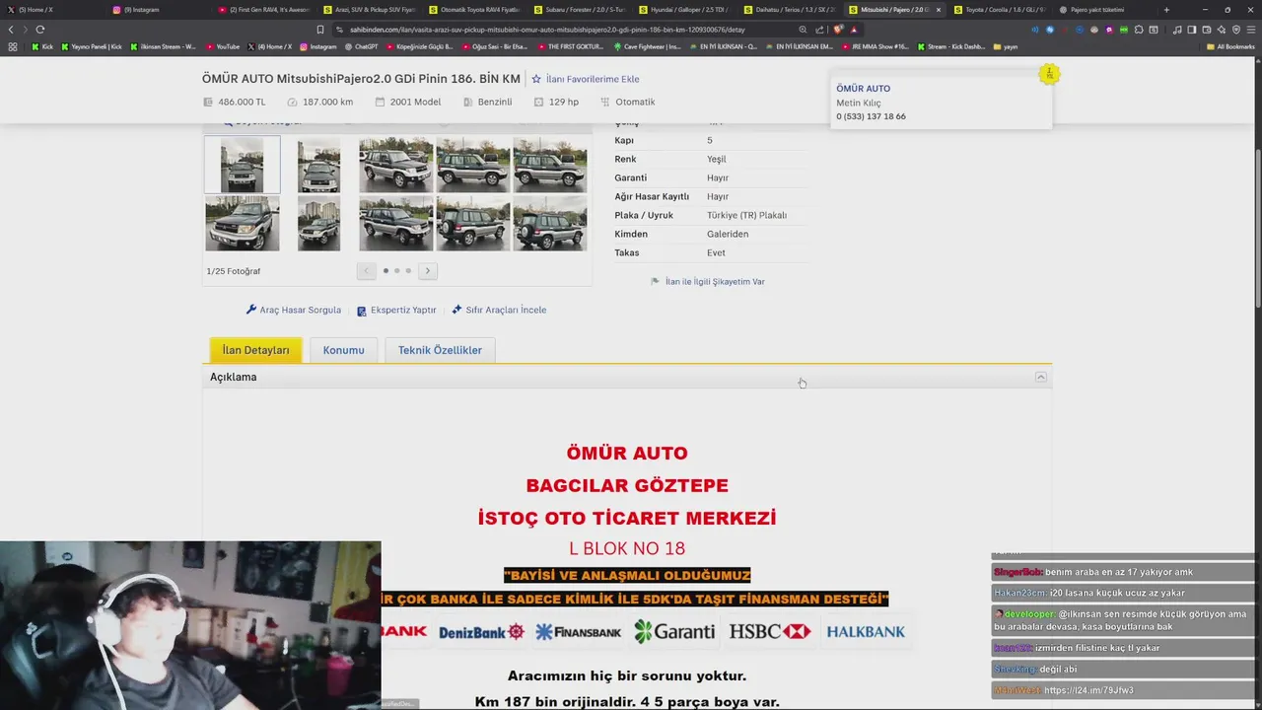
Task: Open YouTube bookmark in bookmarks bar
Action: (x=223, y=46)
